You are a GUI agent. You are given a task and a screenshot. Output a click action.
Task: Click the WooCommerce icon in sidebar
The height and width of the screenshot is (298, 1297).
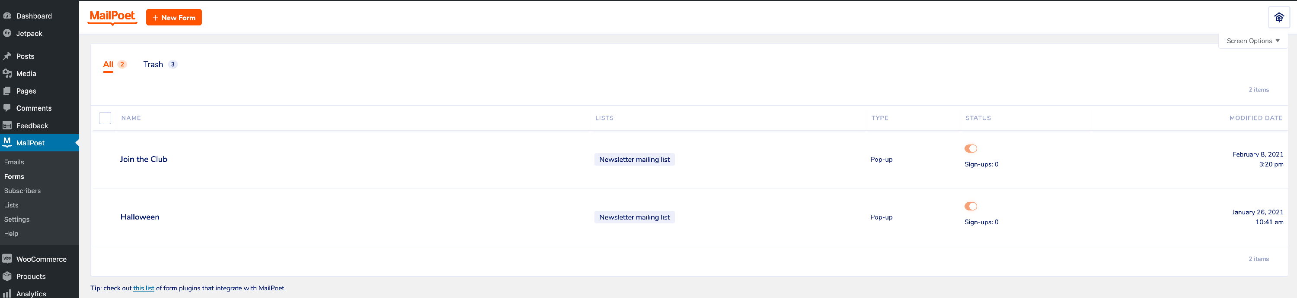pyautogui.click(x=7, y=259)
